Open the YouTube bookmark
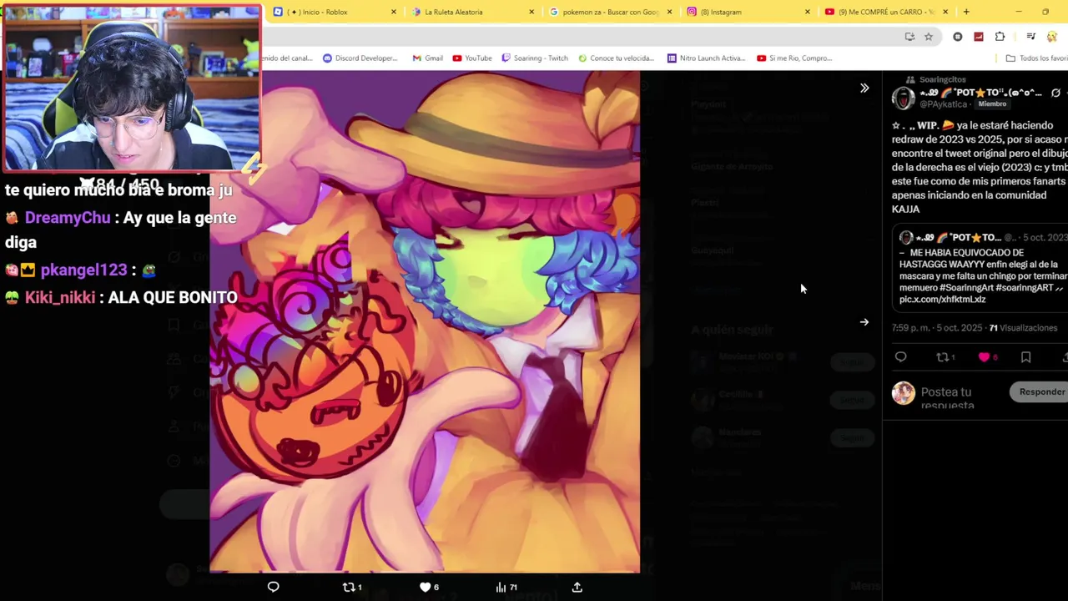The height and width of the screenshot is (601, 1068). [x=472, y=58]
